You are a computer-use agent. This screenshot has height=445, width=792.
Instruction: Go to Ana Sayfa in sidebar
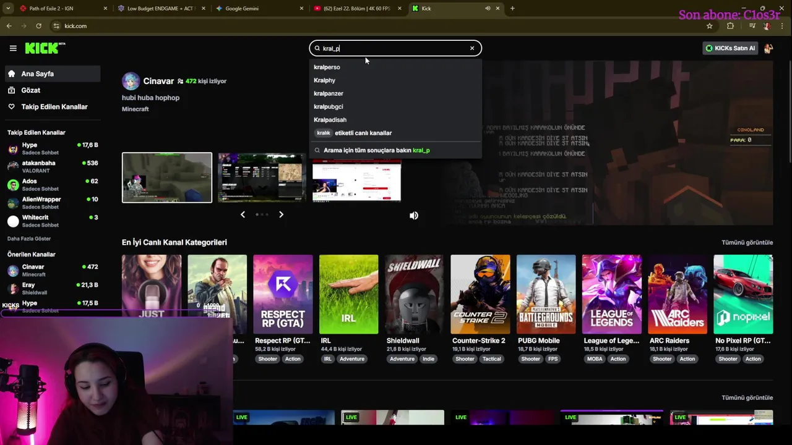pos(53,74)
